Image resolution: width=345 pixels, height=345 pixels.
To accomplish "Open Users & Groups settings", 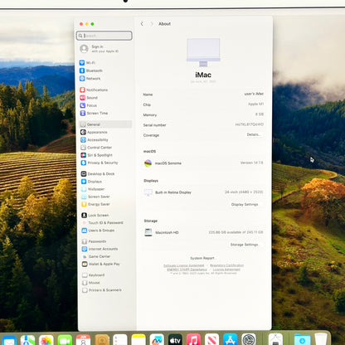I will [98, 231].
